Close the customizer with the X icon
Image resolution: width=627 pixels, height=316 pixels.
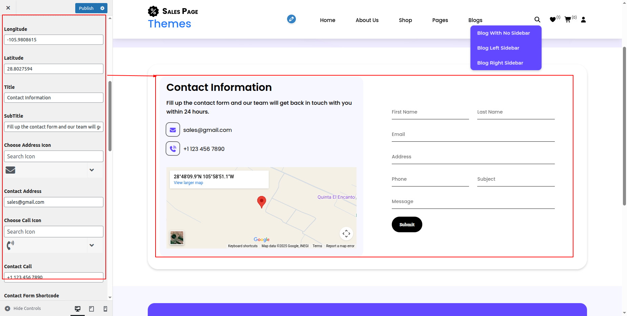(8, 8)
